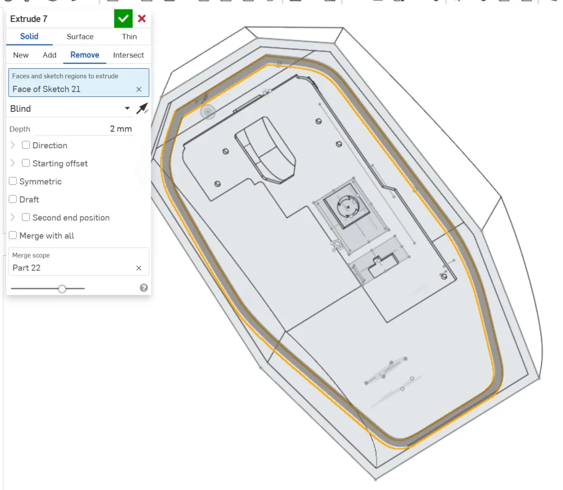563x490 pixels.
Task: Check the Merge with all option
Action: pyautogui.click(x=13, y=236)
